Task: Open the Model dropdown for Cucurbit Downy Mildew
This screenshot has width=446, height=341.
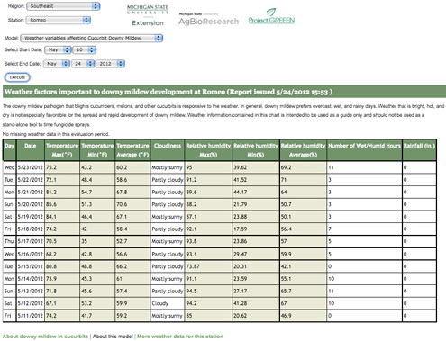Action: click(92, 38)
